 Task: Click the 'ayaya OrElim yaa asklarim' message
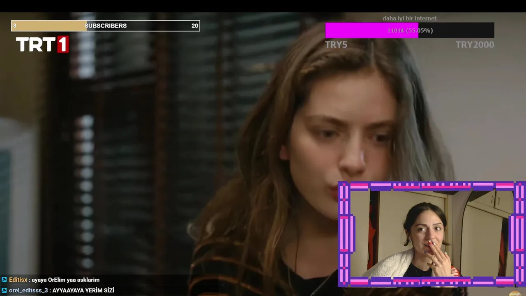(66, 280)
